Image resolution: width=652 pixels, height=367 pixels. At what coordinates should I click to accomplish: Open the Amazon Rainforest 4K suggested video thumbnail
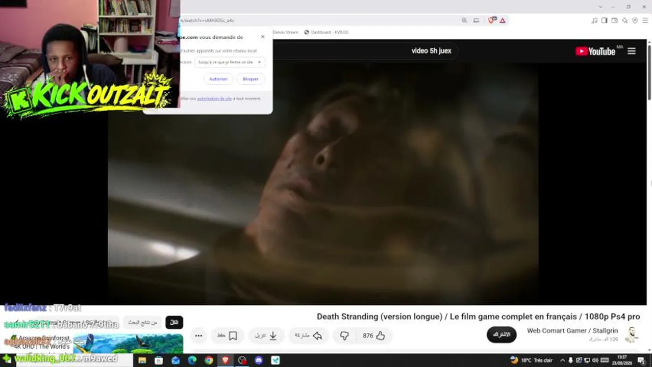128,344
